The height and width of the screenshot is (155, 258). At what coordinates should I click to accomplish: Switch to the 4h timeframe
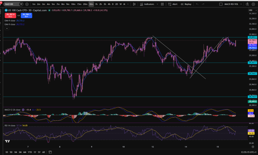point(109,4)
